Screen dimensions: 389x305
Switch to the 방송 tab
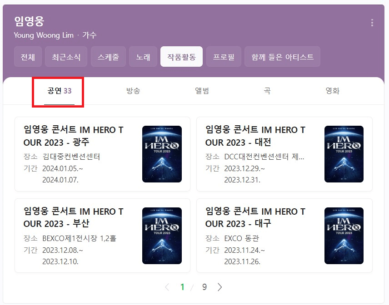coord(133,91)
